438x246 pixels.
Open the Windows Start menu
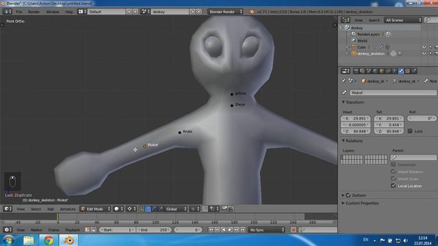pos(8,240)
